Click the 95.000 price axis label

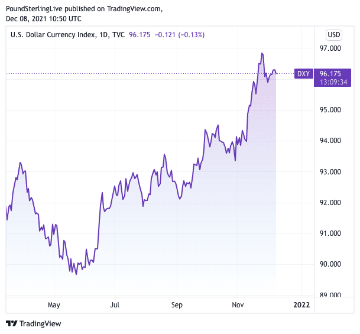(330, 110)
